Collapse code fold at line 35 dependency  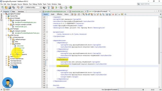(47, 70)
